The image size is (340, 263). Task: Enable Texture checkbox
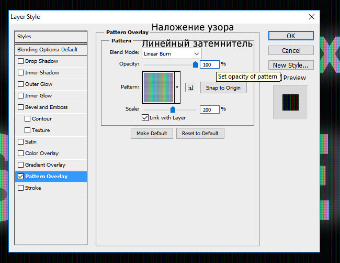click(27, 130)
